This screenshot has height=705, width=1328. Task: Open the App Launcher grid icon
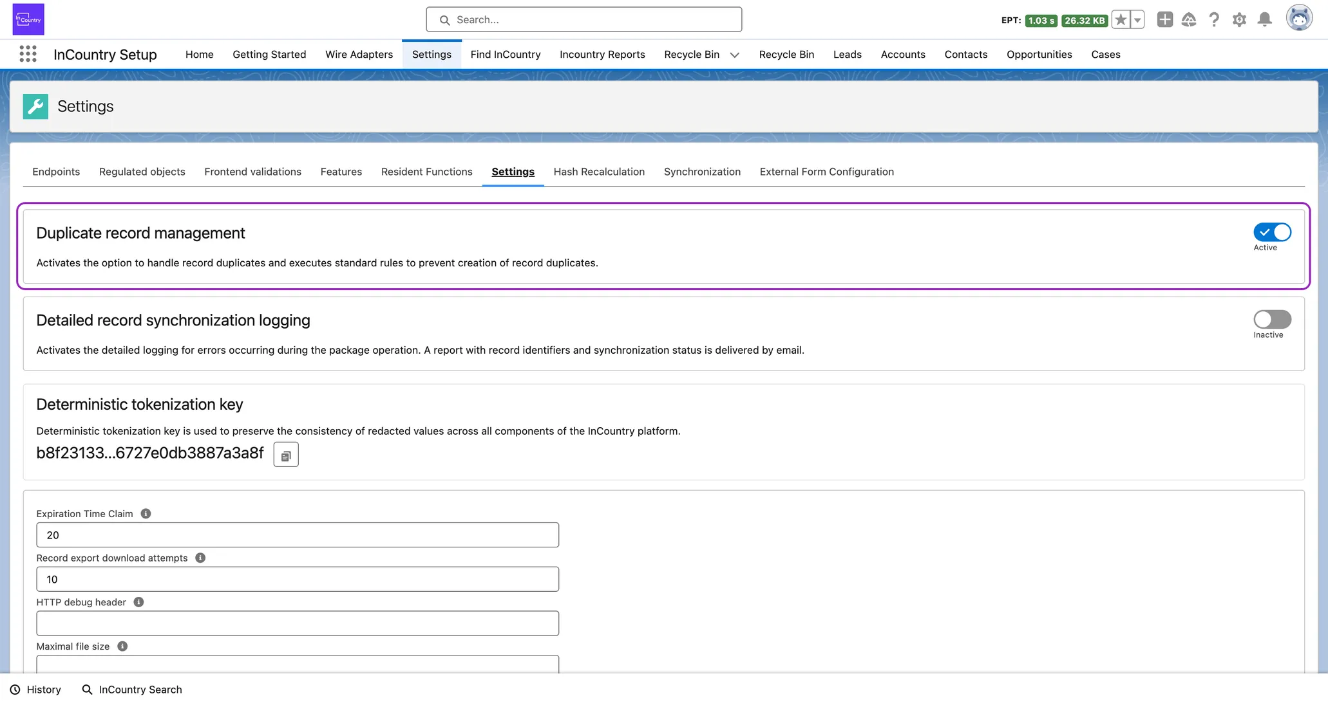(x=28, y=54)
